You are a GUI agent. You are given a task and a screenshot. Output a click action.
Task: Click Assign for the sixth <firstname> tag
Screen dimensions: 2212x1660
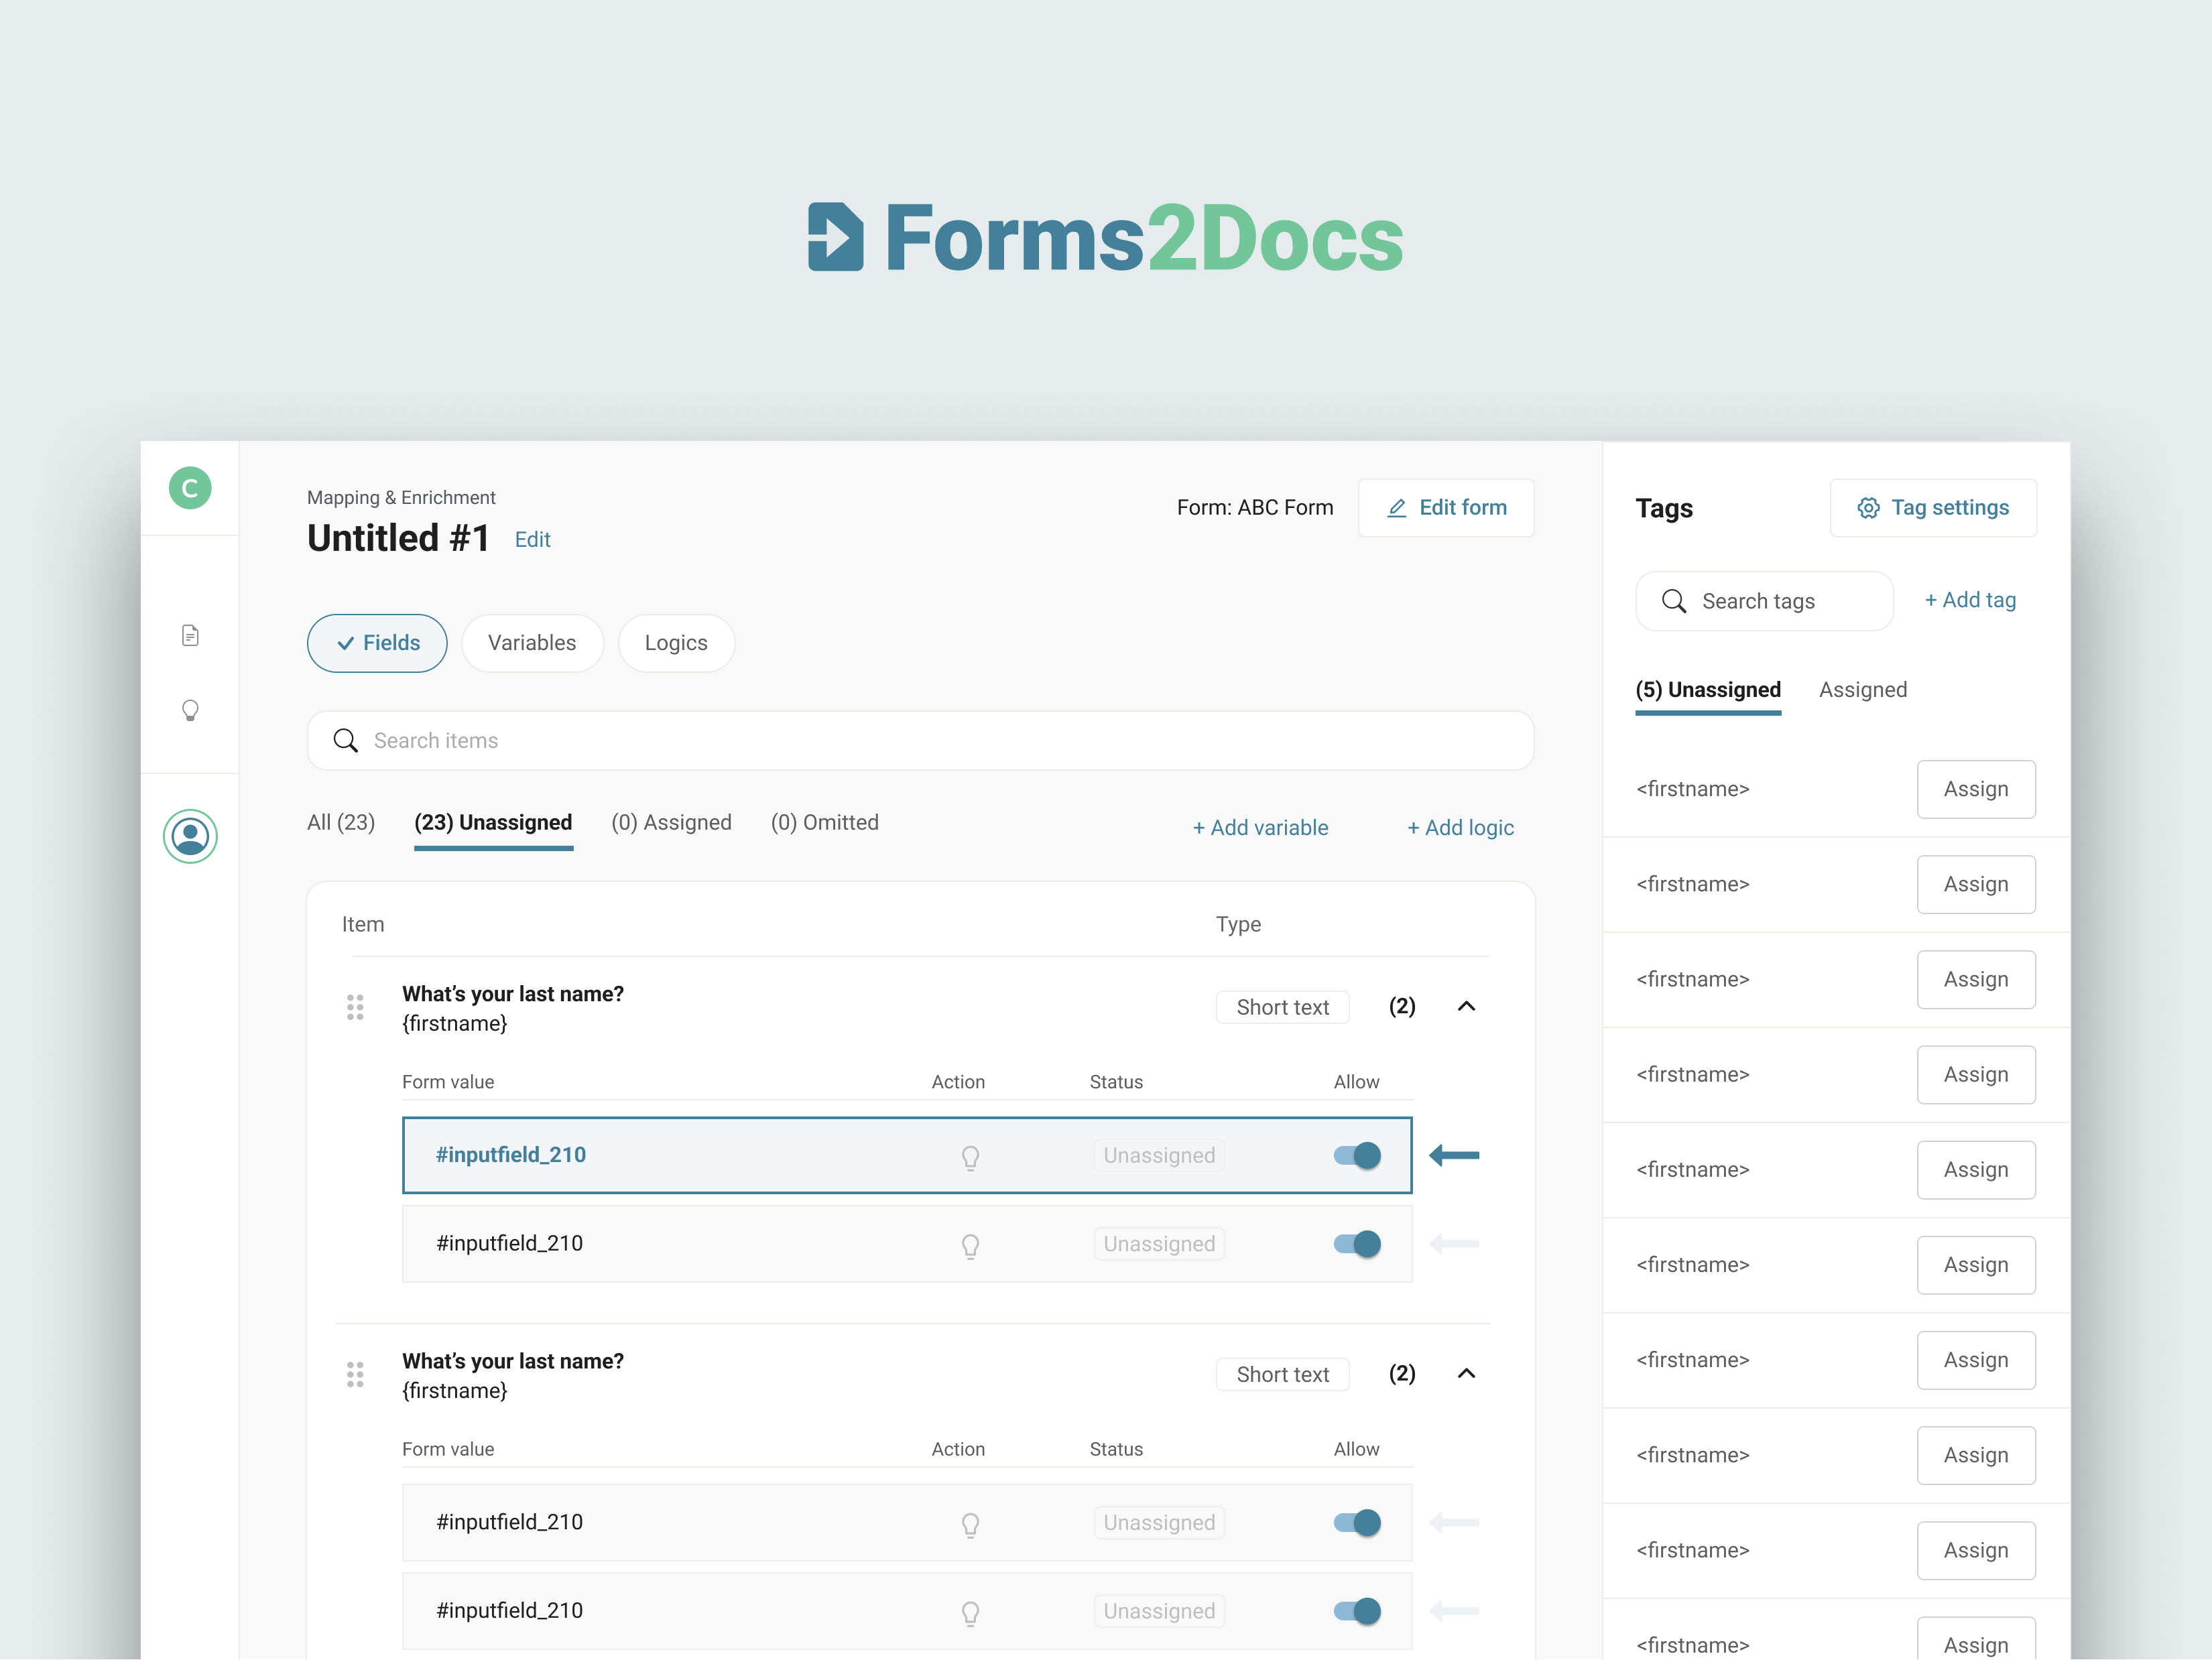coord(1976,1265)
